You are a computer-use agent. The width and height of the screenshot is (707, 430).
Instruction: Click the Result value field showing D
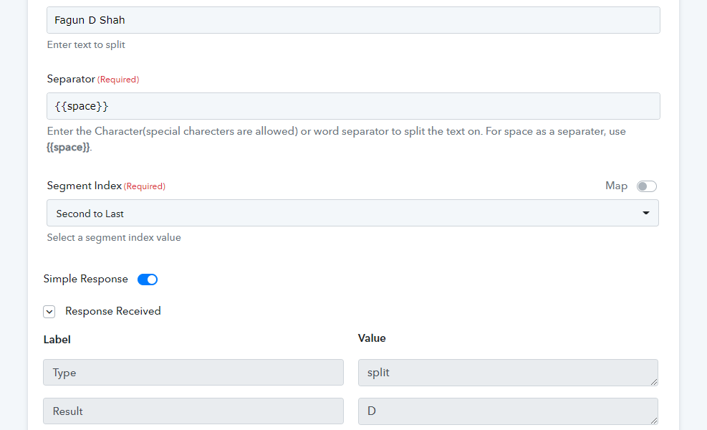[508, 411]
